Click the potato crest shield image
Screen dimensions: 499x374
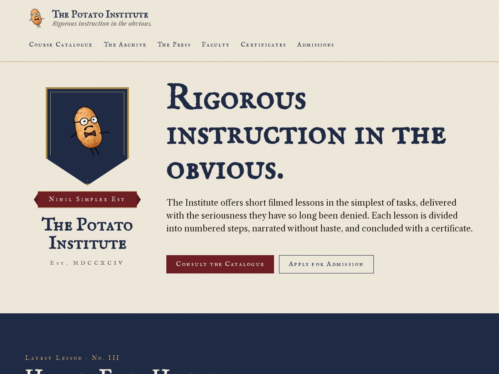pyautogui.click(x=87, y=136)
